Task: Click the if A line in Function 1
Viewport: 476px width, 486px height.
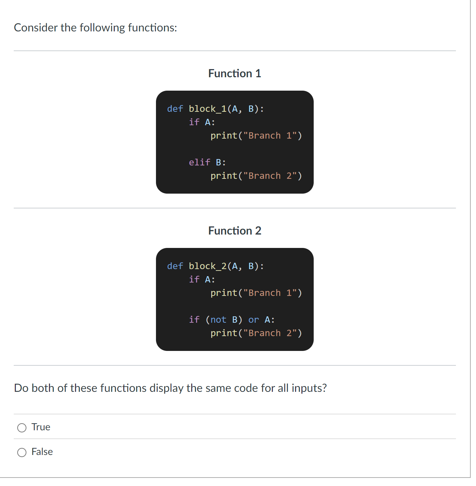Action: [202, 122]
